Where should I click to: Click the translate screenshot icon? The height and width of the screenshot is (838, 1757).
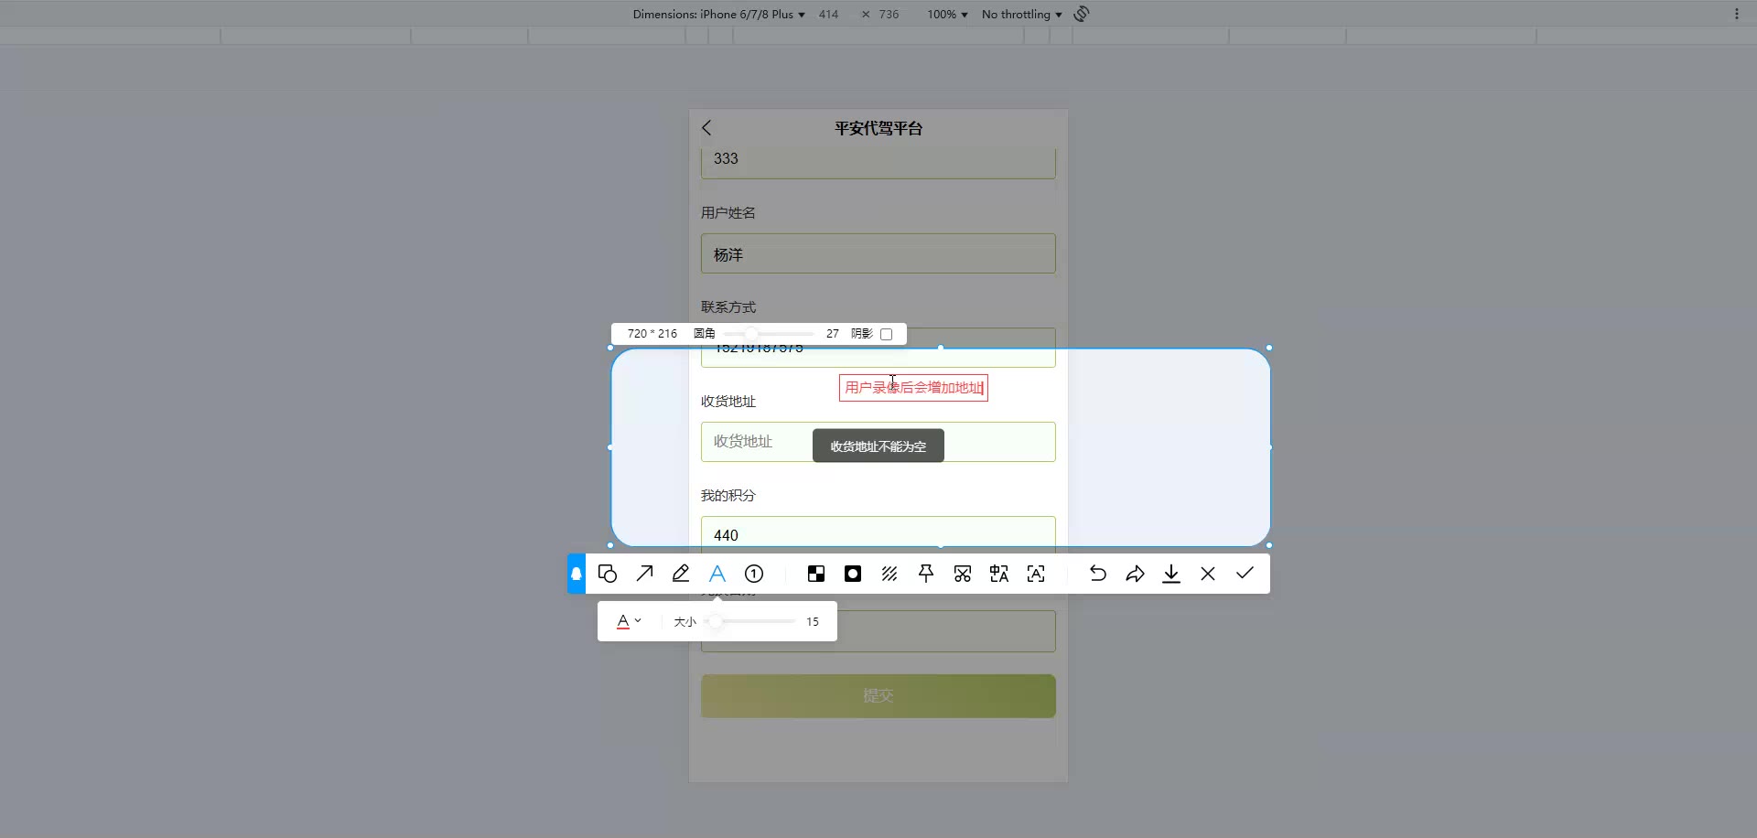tap(999, 574)
